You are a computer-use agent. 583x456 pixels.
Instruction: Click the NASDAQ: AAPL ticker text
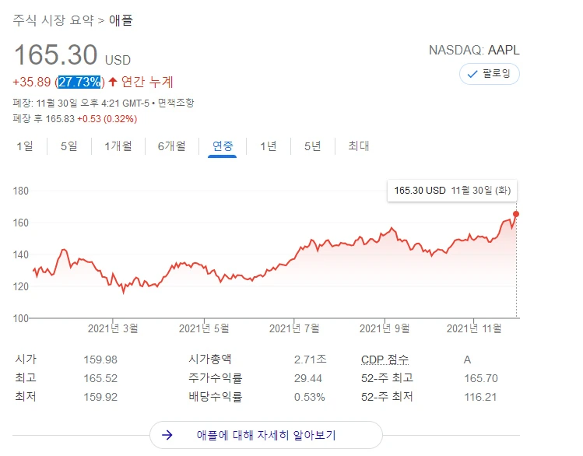pyautogui.click(x=474, y=50)
